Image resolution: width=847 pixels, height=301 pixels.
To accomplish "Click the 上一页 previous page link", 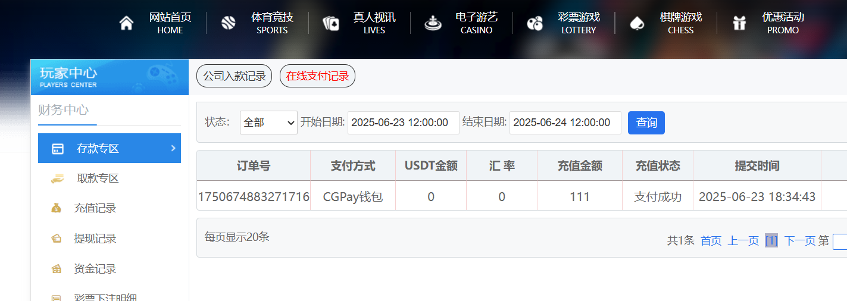I will tap(743, 240).
